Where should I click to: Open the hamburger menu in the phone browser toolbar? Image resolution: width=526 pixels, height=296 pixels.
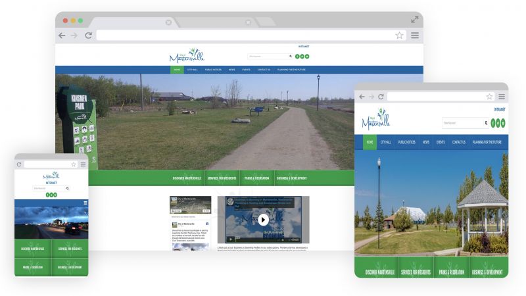tap(84, 164)
